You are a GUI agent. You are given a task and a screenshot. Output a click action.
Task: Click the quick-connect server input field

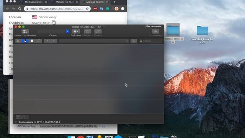click(x=51, y=31)
